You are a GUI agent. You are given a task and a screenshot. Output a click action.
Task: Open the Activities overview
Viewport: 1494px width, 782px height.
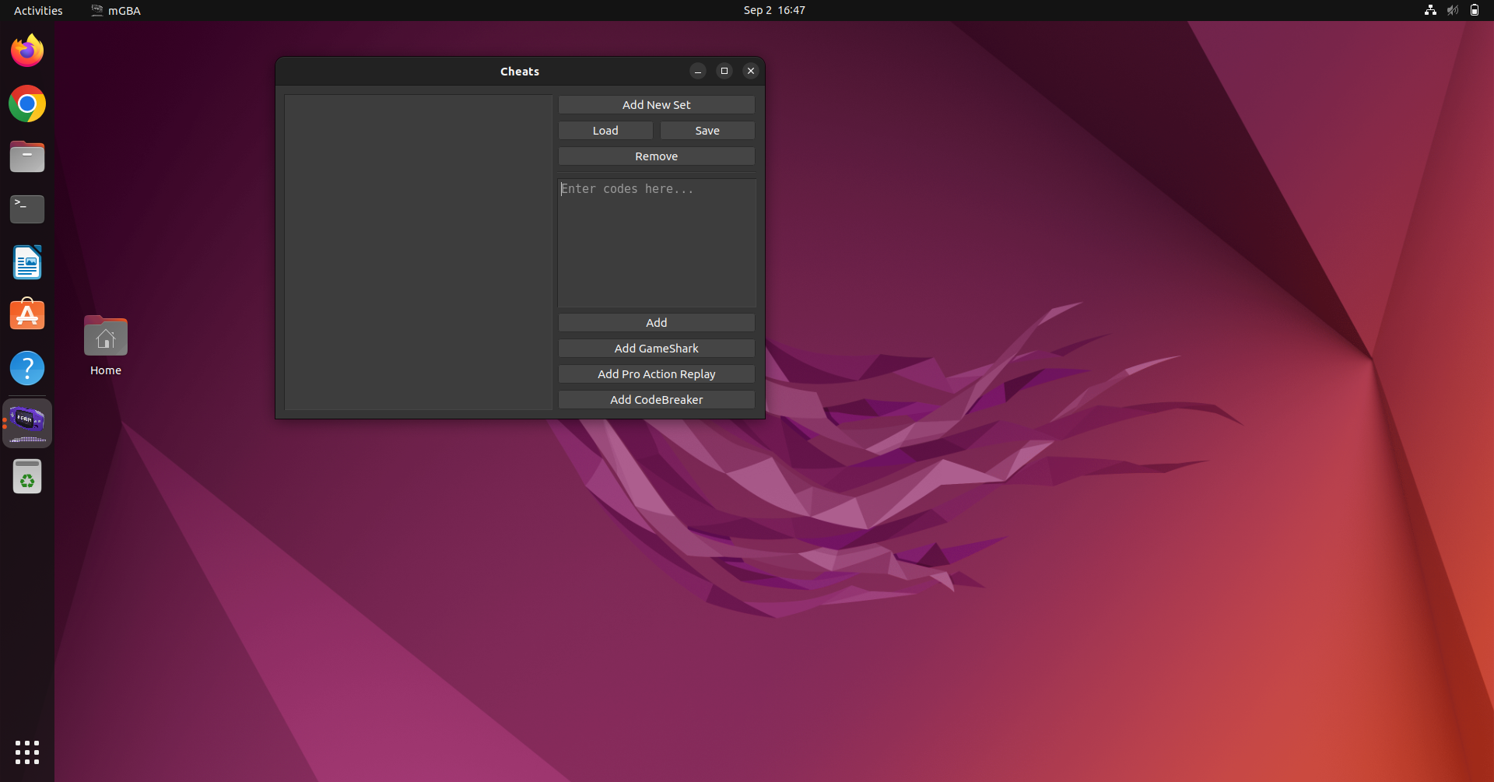pyautogui.click(x=37, y=10)
